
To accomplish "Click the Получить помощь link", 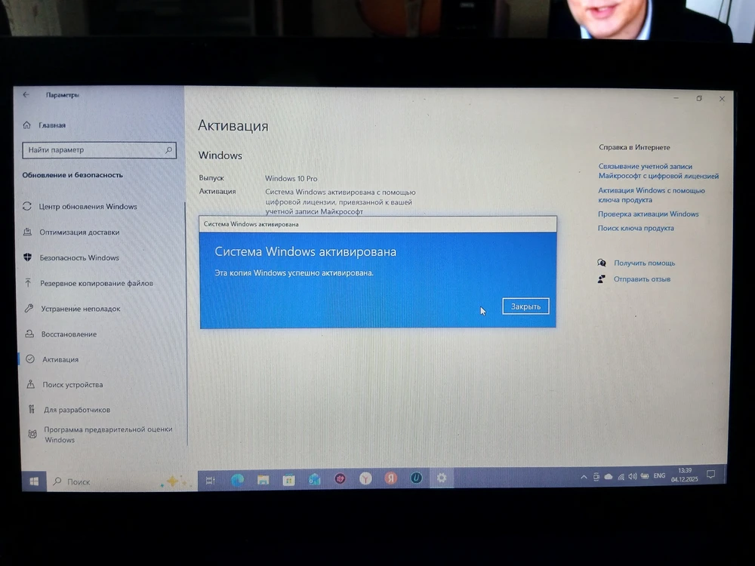I will tap(644, 263).
